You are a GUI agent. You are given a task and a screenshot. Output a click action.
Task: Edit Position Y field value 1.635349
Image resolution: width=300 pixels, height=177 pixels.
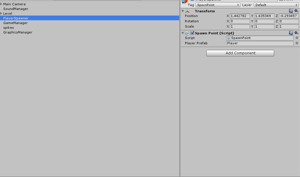pyautogui.click(x=264, y=16)
